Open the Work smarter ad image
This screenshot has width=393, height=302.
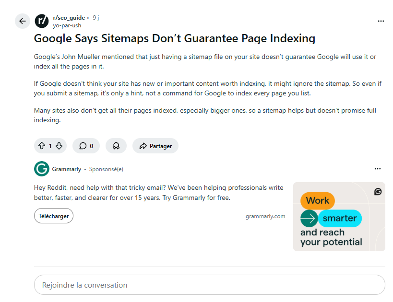339,217
